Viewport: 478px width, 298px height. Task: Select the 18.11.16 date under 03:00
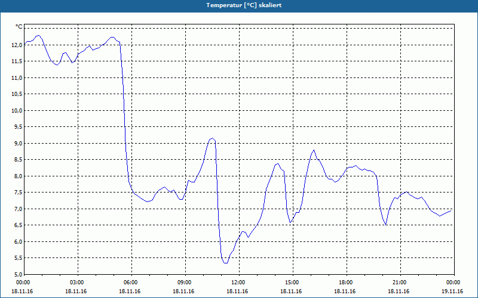(x=76, y=291)
